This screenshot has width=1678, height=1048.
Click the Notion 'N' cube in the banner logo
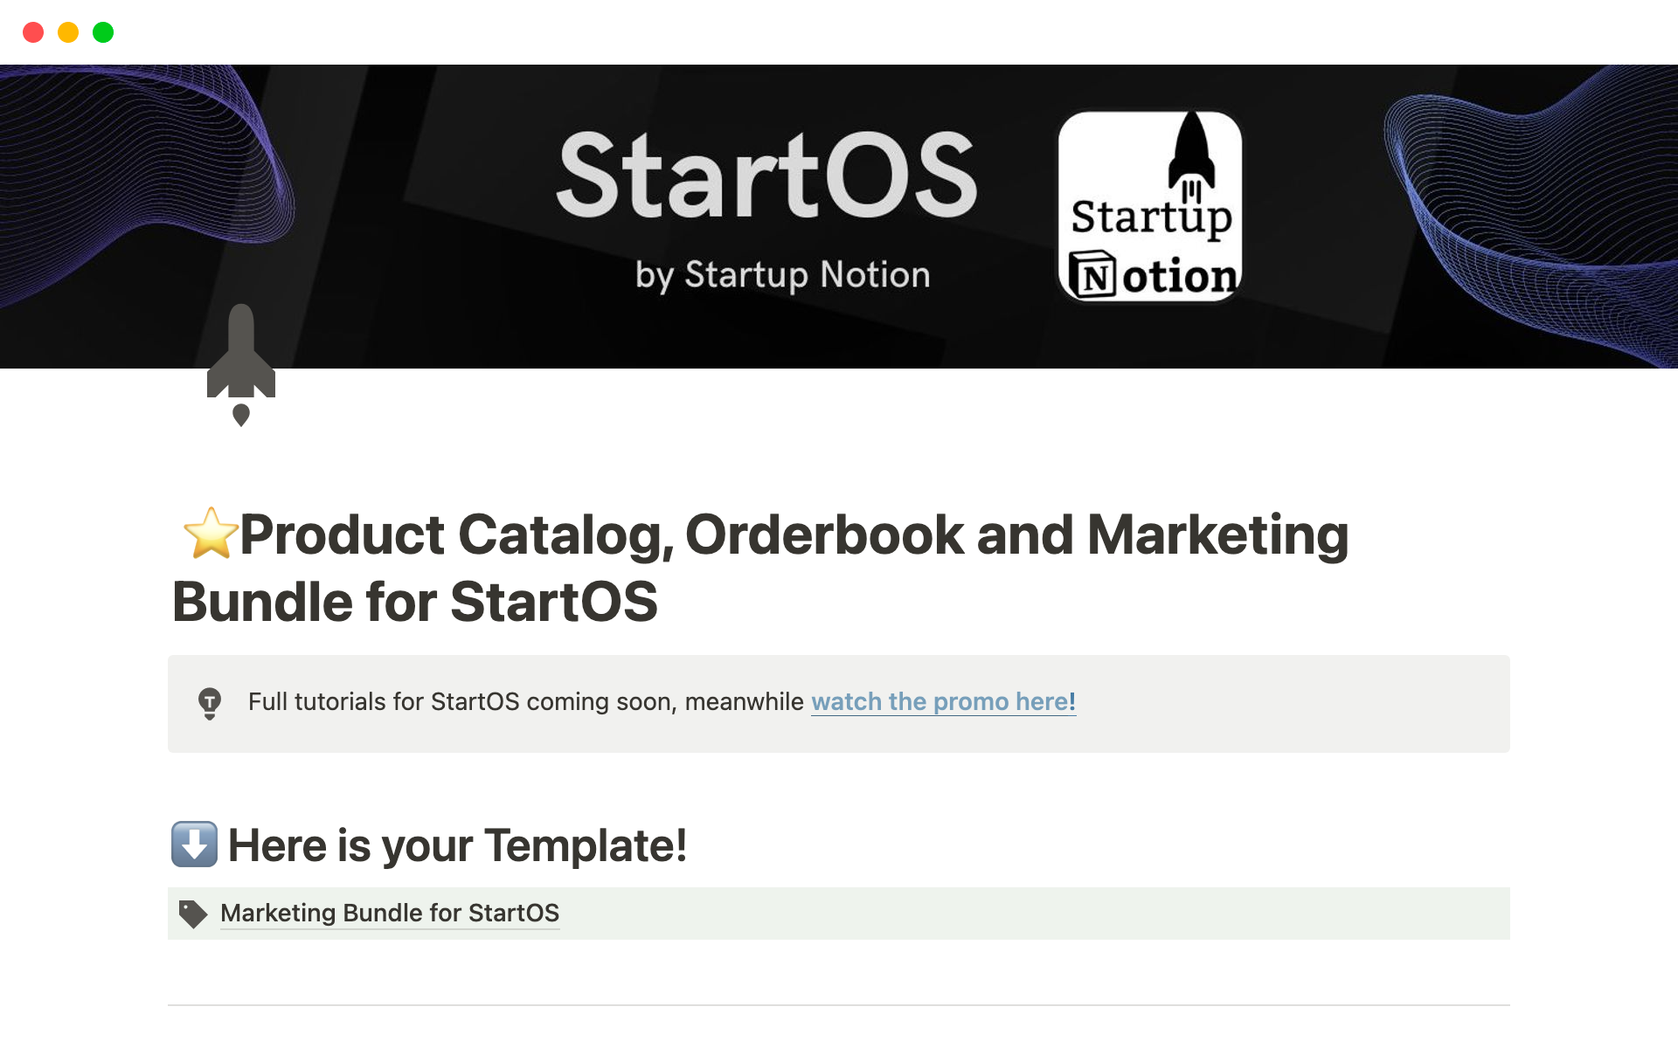(x=1092, y=275)
